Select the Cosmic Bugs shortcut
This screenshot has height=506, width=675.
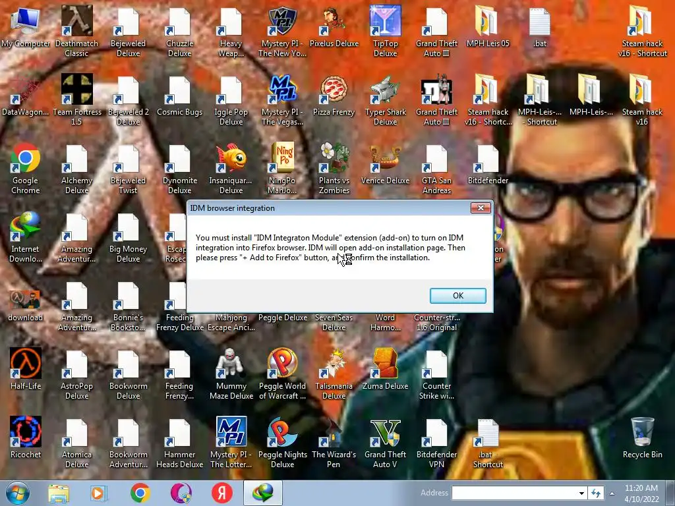pyautogui.click(x=179, y=96)
